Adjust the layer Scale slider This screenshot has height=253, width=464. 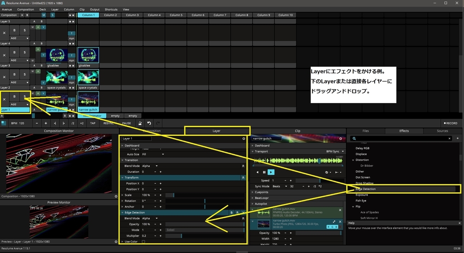(x=205, y=195)
